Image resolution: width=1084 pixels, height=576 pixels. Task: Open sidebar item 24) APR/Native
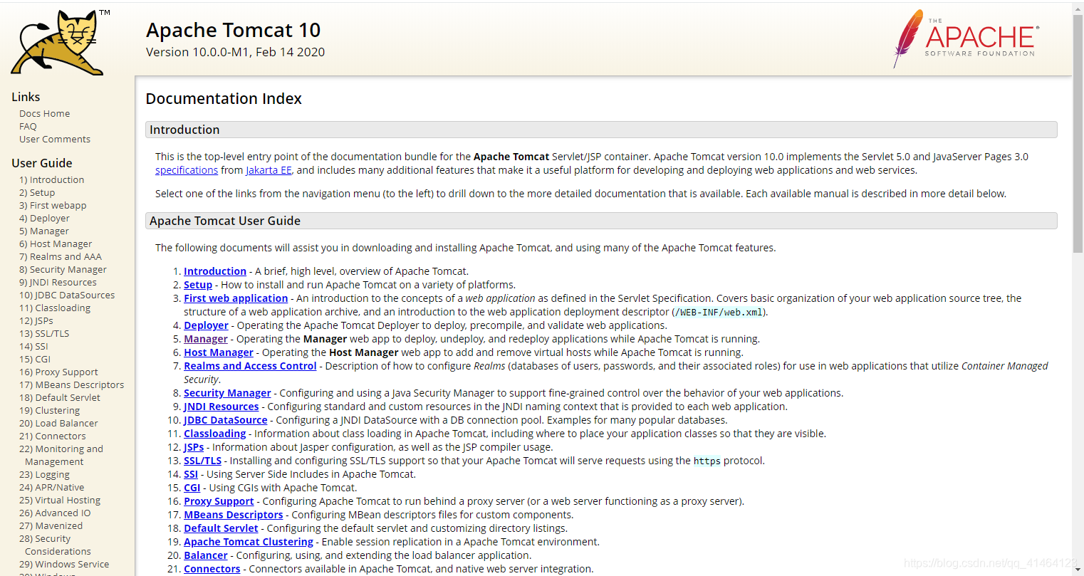click(x=51, y=487)
